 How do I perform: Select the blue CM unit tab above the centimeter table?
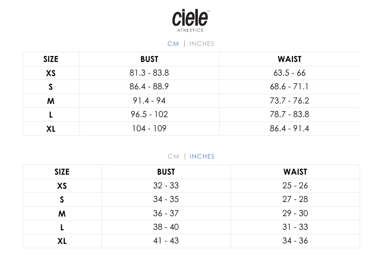(173, 43)
